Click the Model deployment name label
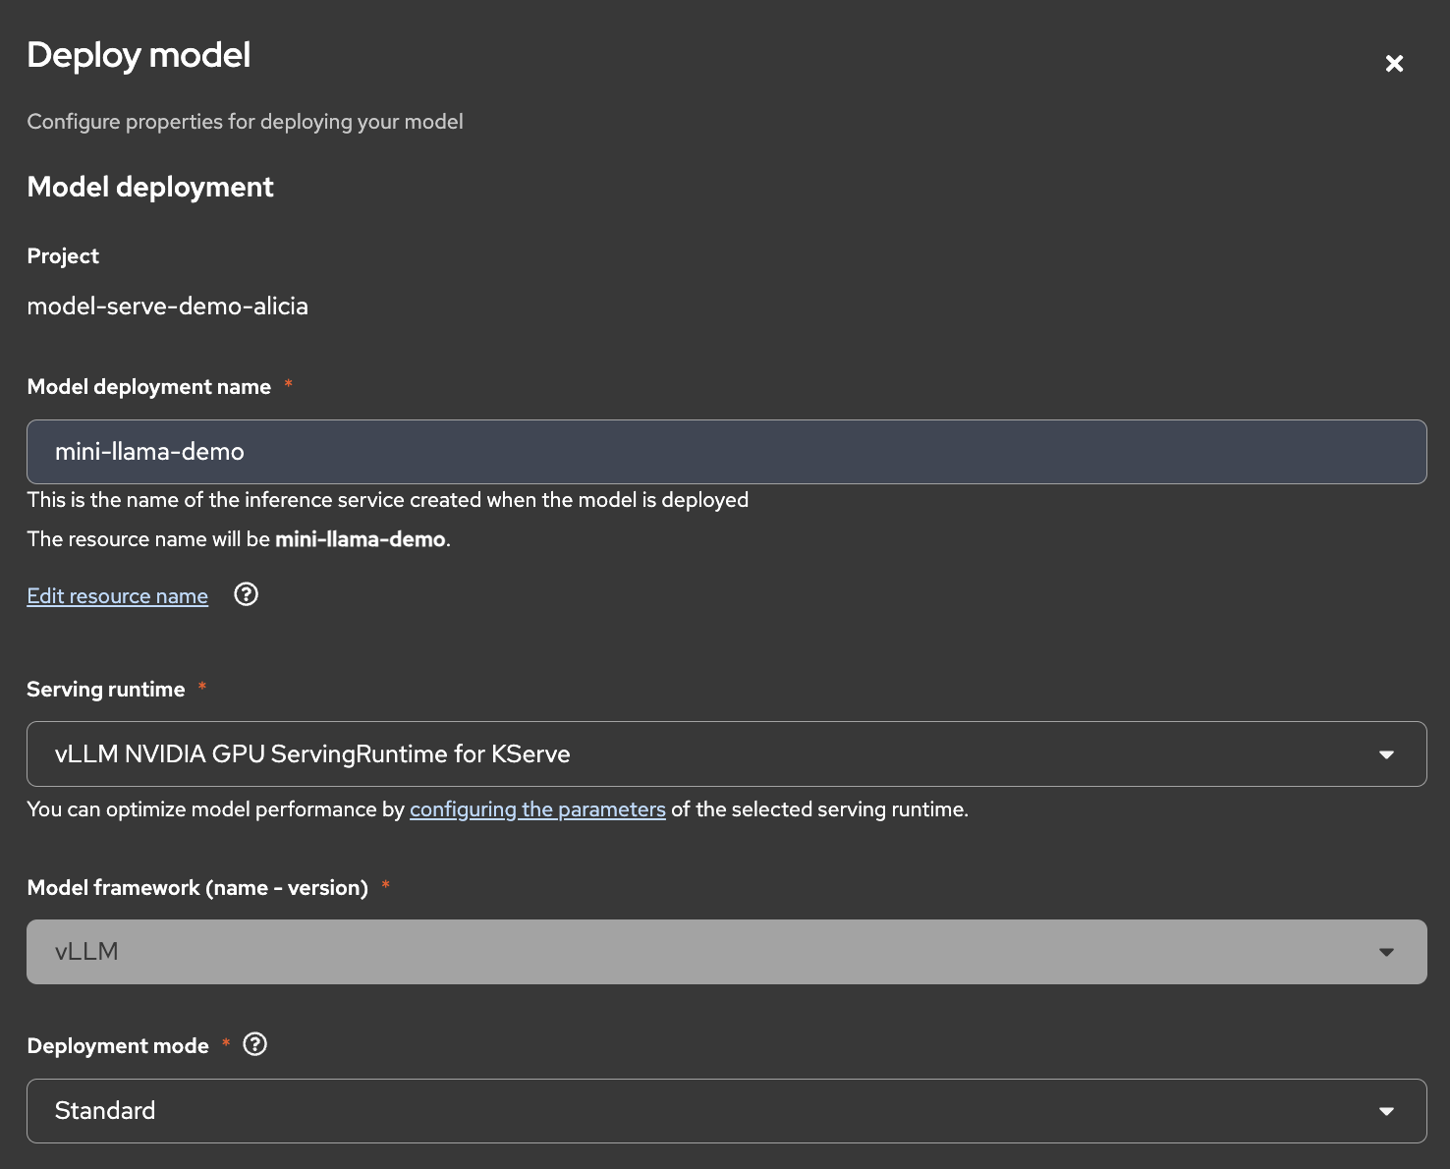Viewport: 1450px width, 1169px height. point(149,387)
